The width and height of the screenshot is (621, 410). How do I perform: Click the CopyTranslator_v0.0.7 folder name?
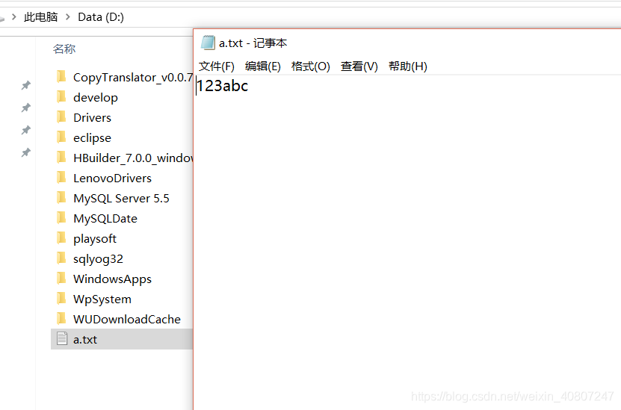[x=133, y=78]
